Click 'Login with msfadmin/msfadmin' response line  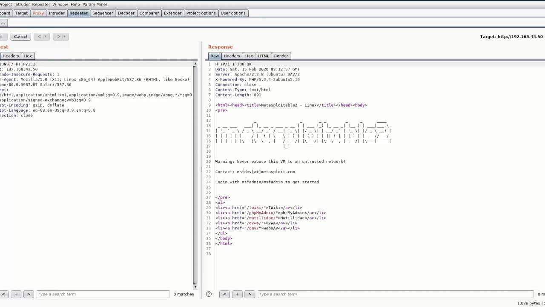coord(267,182)
